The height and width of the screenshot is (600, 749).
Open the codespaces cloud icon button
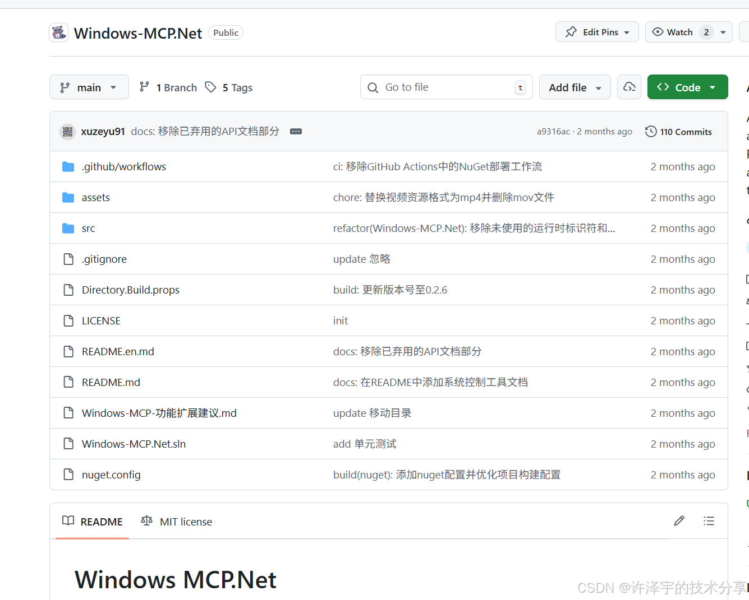629,87
